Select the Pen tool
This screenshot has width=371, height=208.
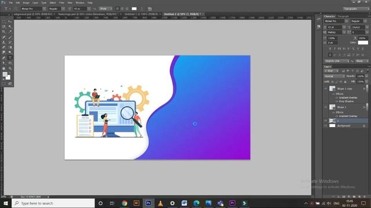pos(4,58)
